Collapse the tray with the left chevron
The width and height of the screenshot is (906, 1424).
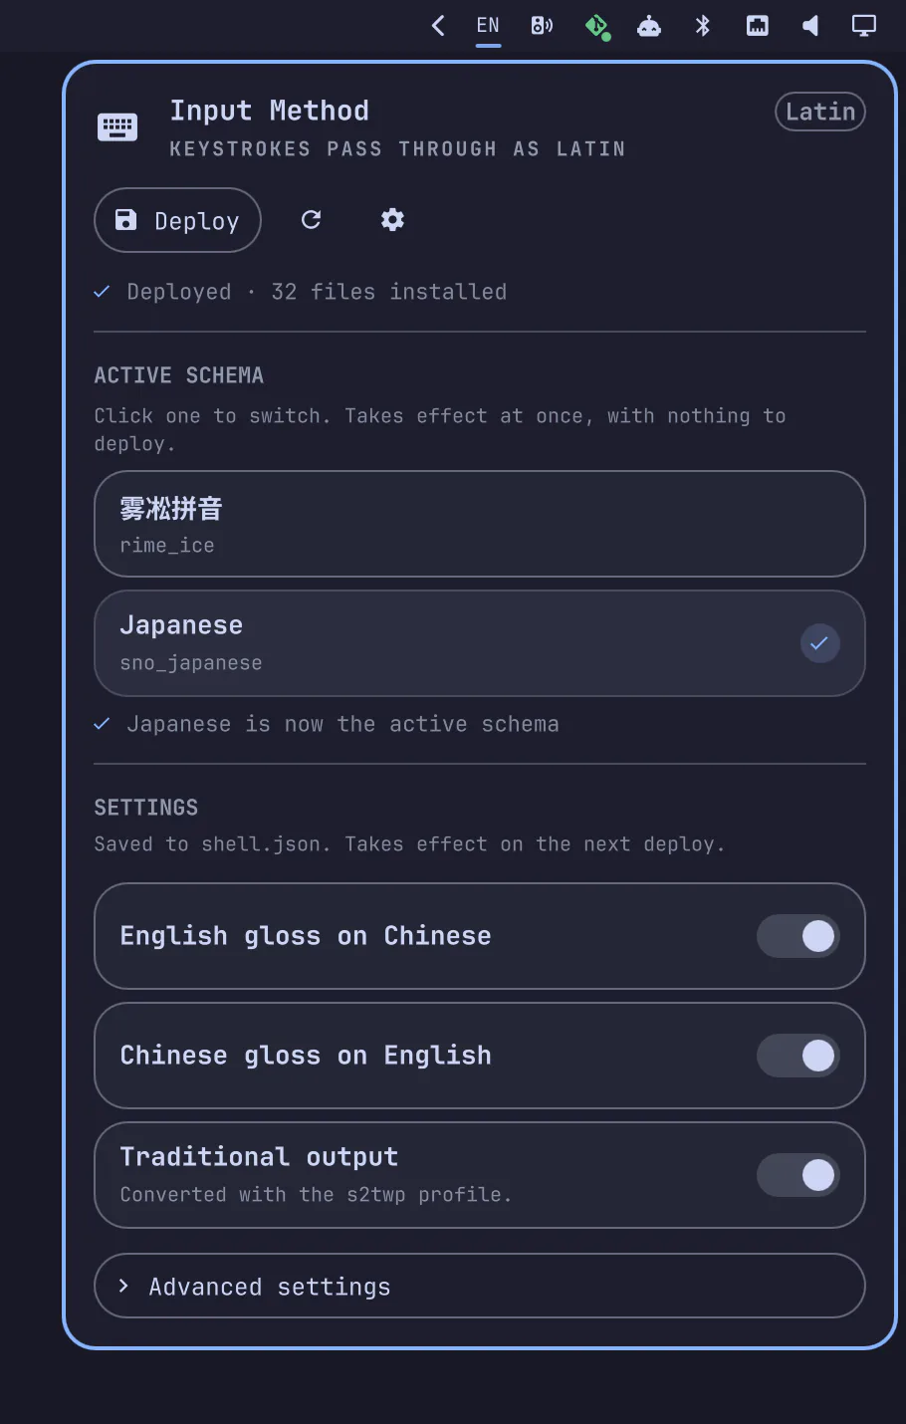438,26
